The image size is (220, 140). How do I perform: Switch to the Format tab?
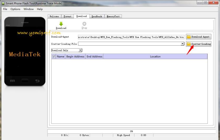(x=68, y=17)
